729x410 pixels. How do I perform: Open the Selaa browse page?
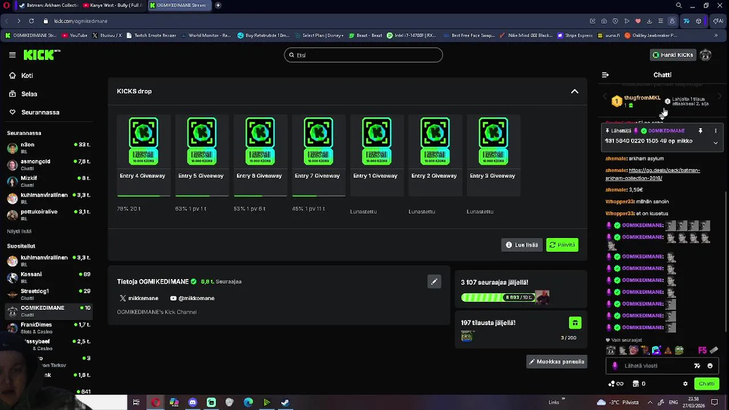[23, 94]
